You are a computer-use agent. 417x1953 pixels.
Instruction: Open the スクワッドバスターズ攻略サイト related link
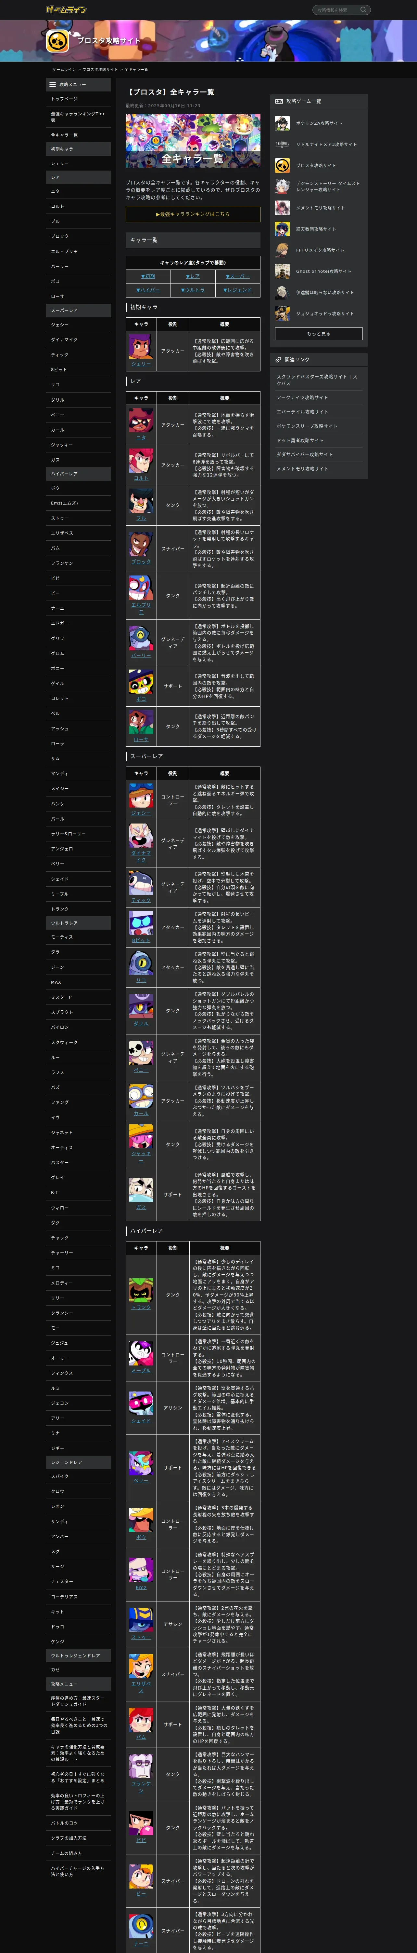click(319, 379)
